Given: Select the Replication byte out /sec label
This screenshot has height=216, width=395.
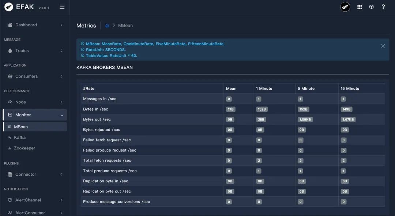Looking at the screenshot, I should pyautogui.click(x=107, y=191).
